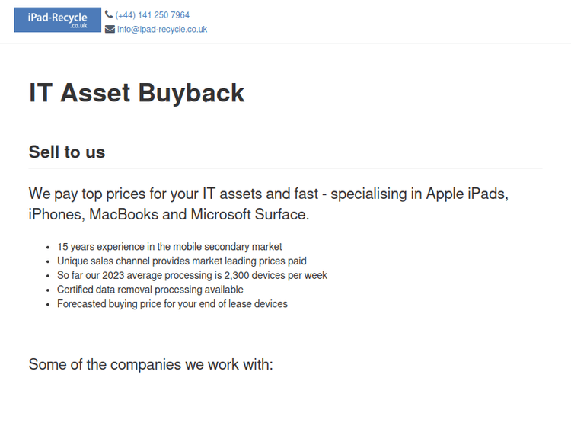Viewport: 571px width, 429px height.
Task: Click the divider line below Sell to us
Action: (x=285, y=168)
